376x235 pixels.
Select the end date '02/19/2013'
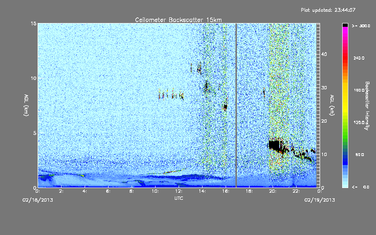point(320,200)
